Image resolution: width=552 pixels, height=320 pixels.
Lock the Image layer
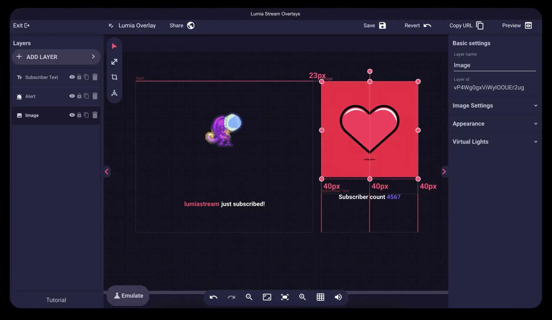[x=79, y=115]
